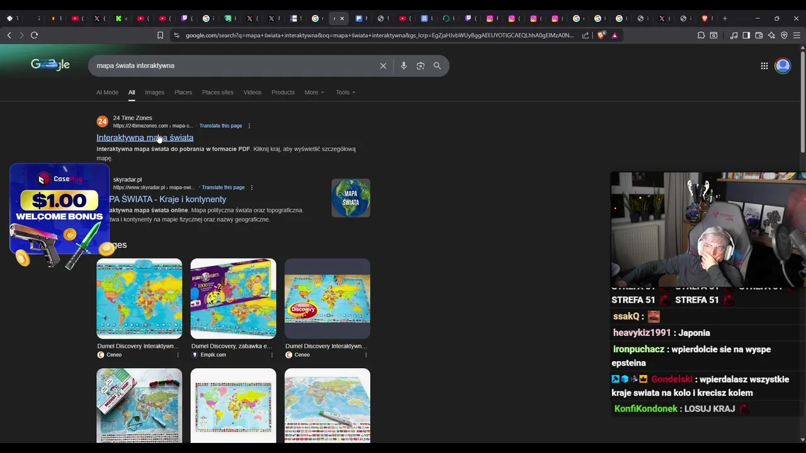The image size is (806, 453).
Task: Open the Brave hamburger main menu
Action: click(797, 35)
